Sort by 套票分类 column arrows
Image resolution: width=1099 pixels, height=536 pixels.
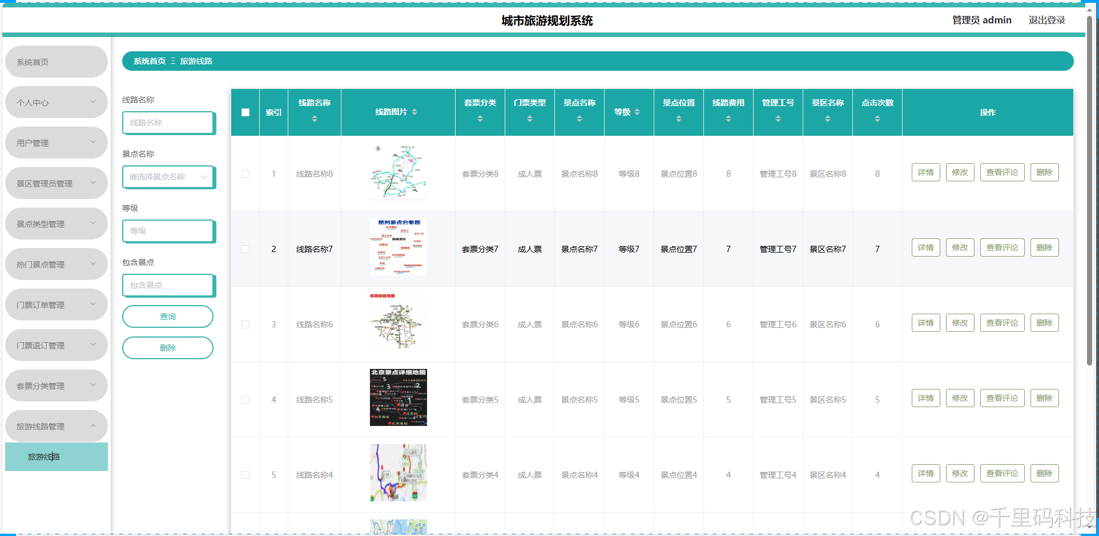pyautogui.click(x=480, y=119)
